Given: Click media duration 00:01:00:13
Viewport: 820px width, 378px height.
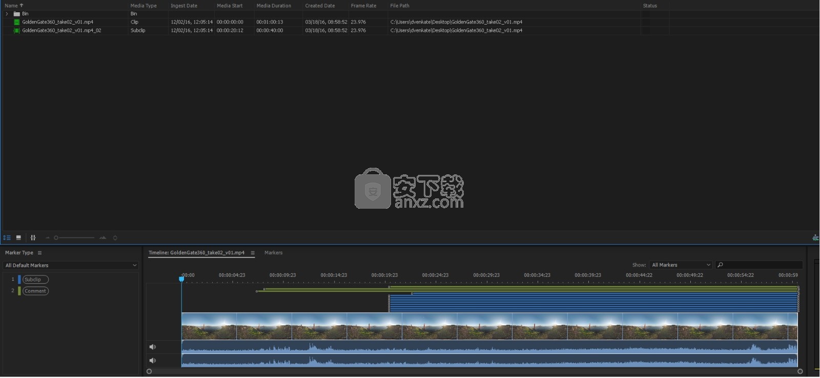Looking at the screenshot, I should point(270,22).
